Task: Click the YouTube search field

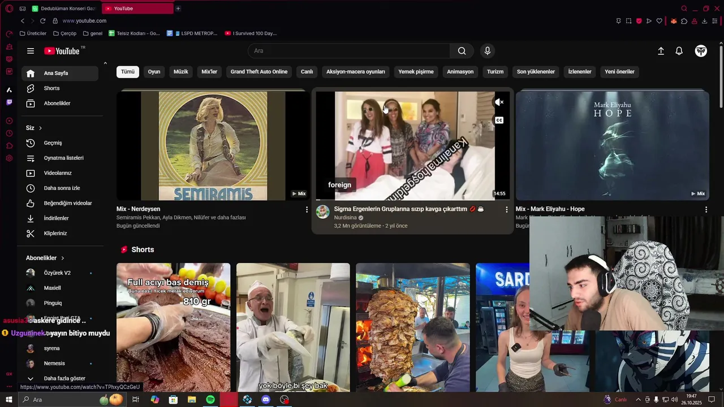Action: point(349,51)
